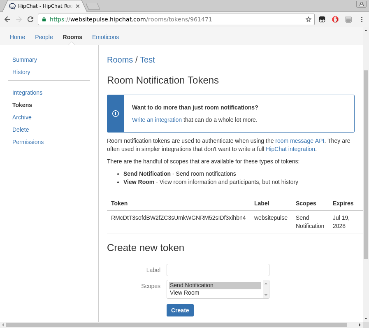Click the horizontal scrollbar left arrow
The width and height of the screenshot is (369, 328).
pos(2,325)
